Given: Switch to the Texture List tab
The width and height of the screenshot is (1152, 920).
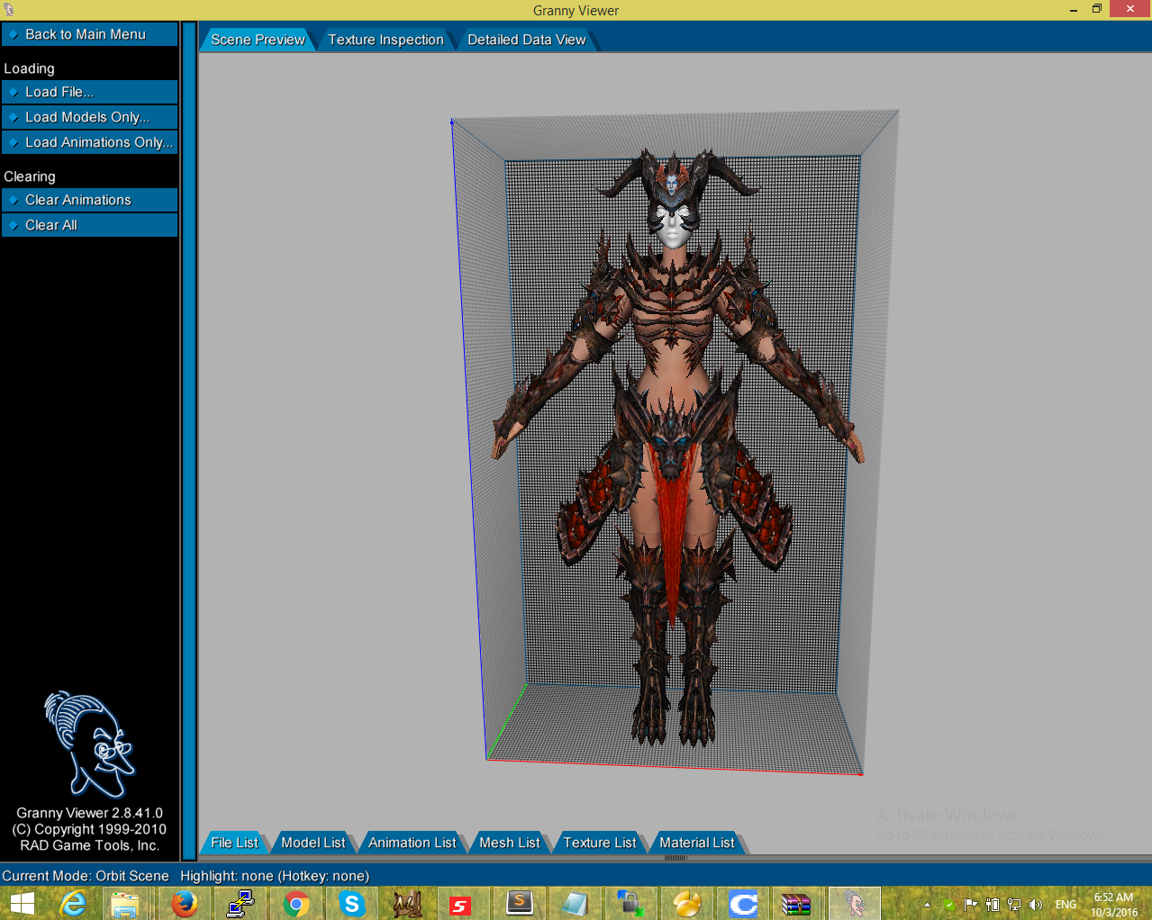Looking at the screenshot, I should [x=599, y=843].
